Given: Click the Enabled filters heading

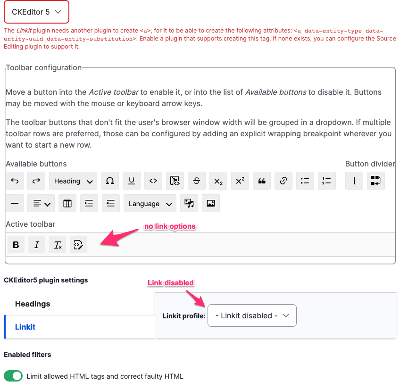Looking at the screenshot, I should click(27, 355).
